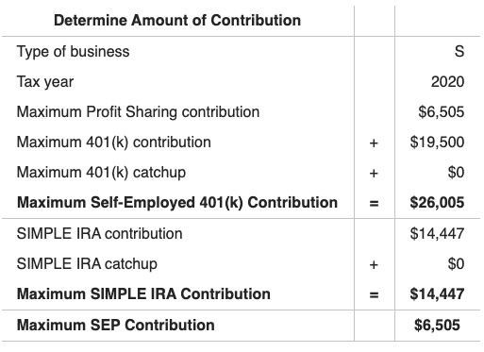484x352 pixels.
Task: Click Maximum SEP Contribution $6,505 value
Action: pyautogui.click(x=437, y=325)
